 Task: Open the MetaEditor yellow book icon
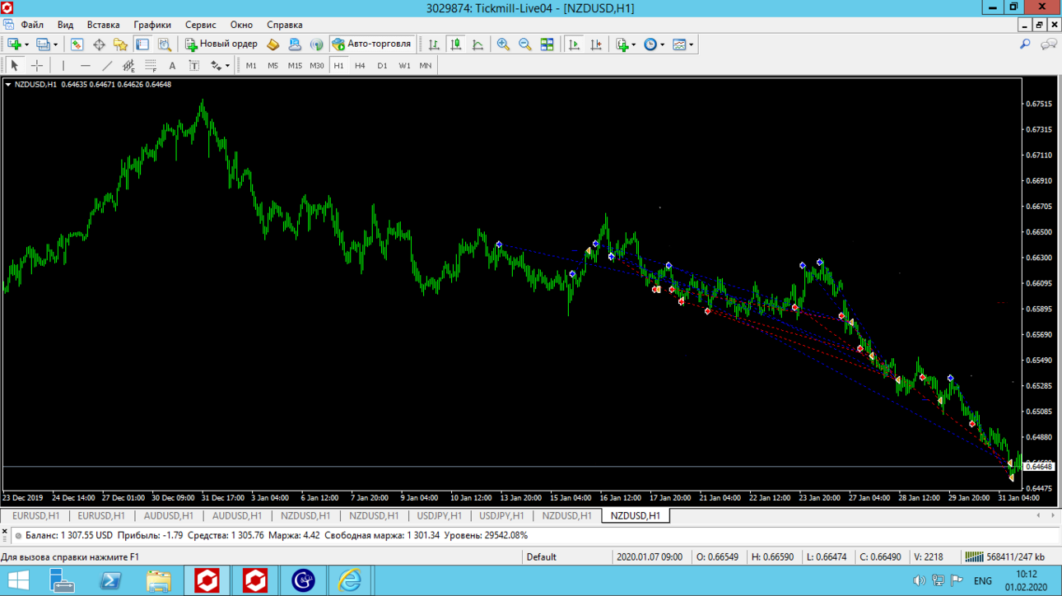(273, 44)
